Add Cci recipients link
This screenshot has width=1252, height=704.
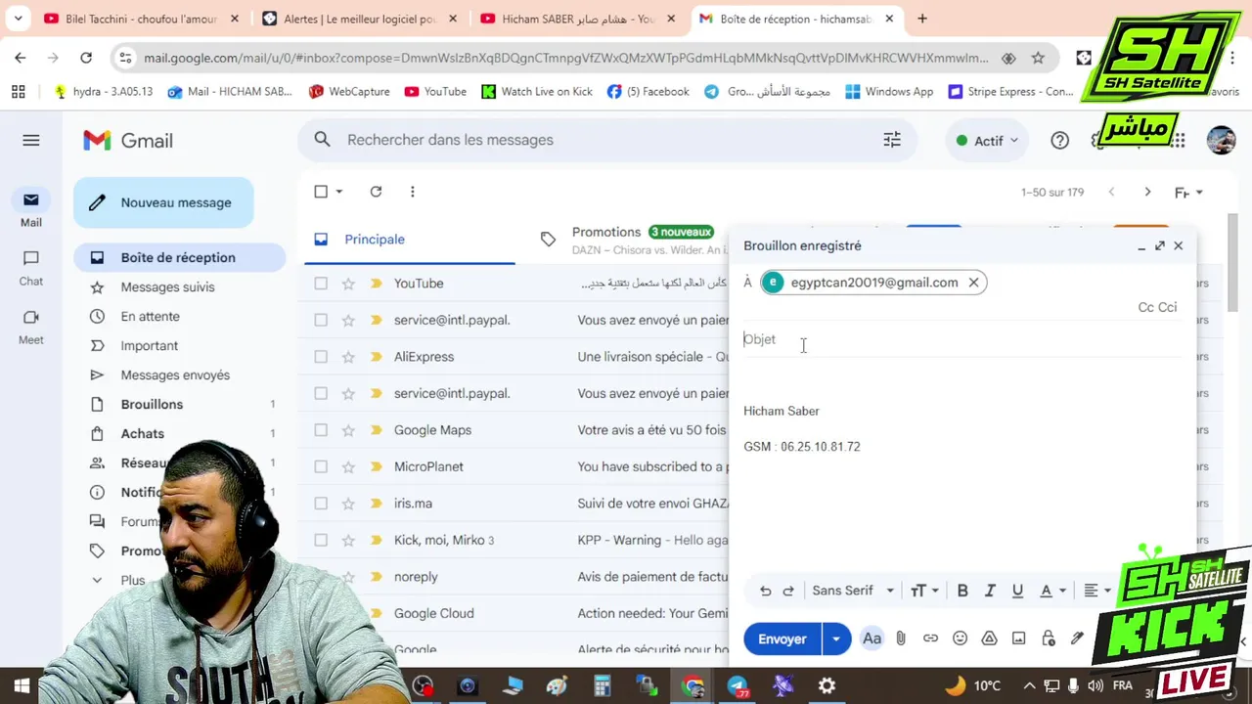click(1168, 307)
